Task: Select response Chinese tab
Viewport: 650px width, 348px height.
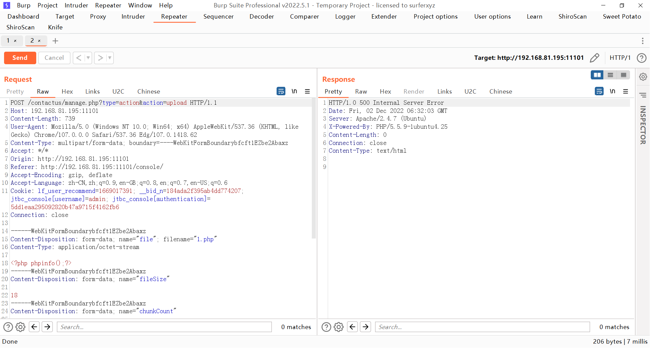Action: tap(500, 92)
